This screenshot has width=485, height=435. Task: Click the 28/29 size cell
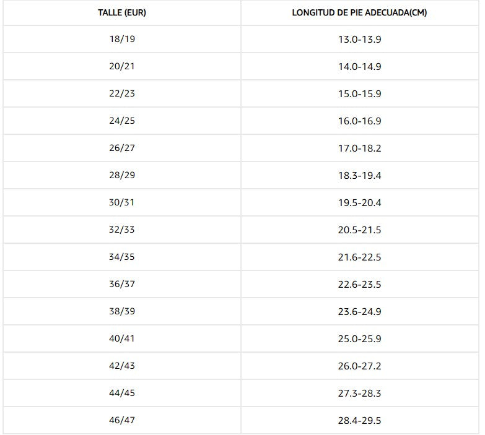[x=122, y=175]
